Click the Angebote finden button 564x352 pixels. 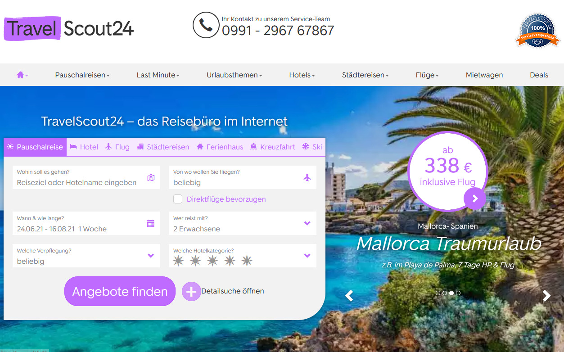click(x=120, y=291)
